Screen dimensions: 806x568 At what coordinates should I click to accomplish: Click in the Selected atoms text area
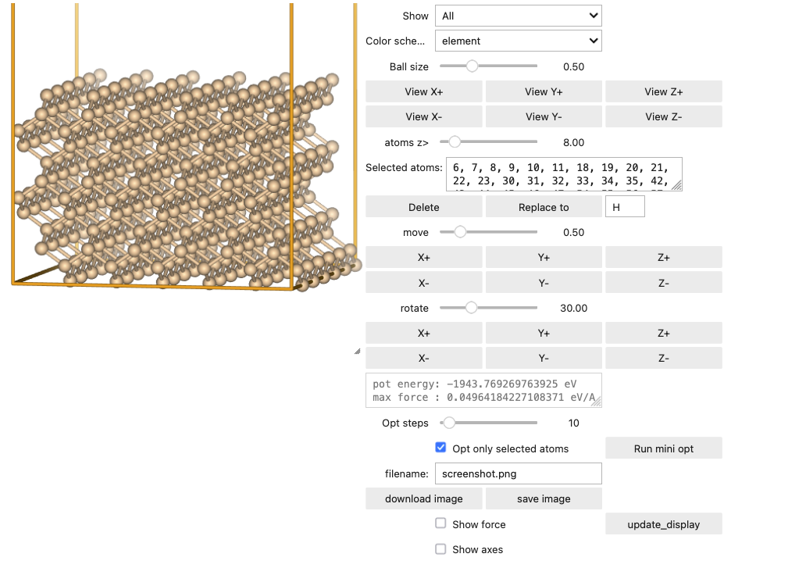tap(562, 173)
